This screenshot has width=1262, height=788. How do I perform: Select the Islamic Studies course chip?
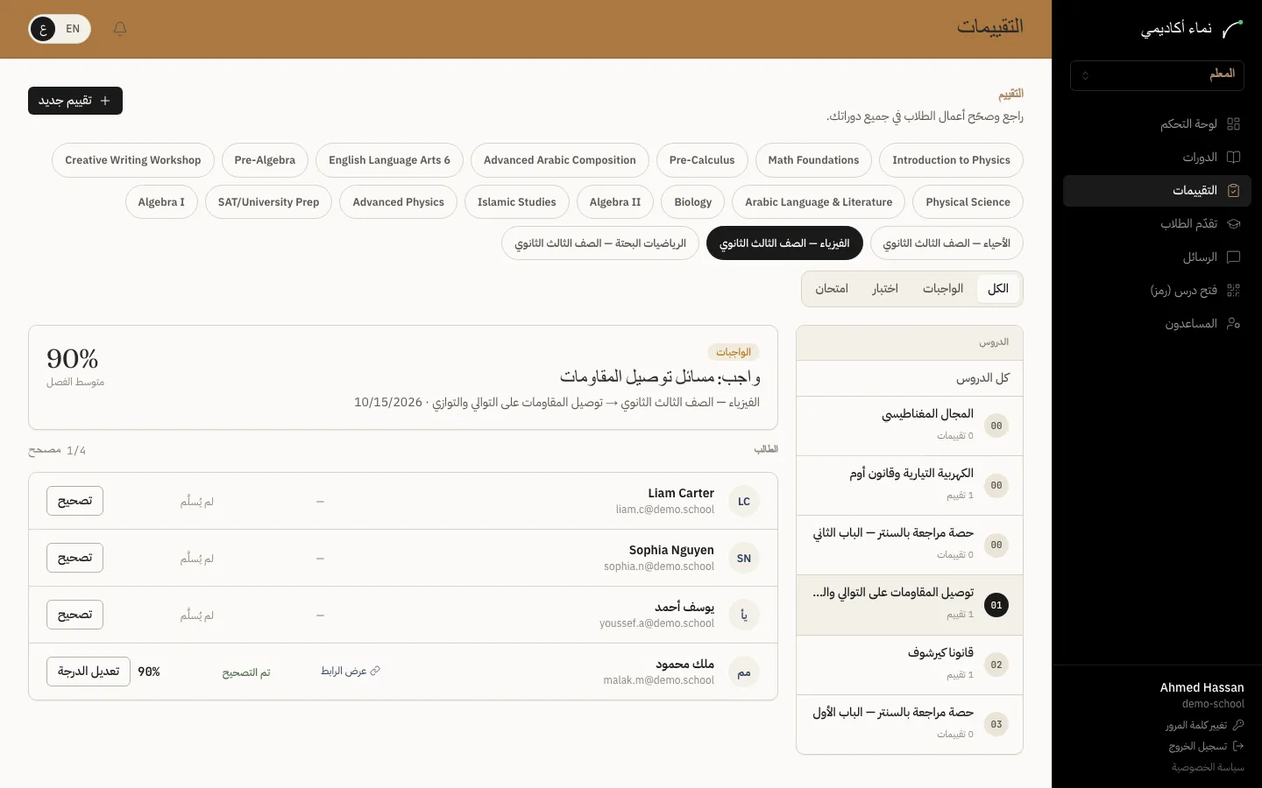tap(517, 202)
